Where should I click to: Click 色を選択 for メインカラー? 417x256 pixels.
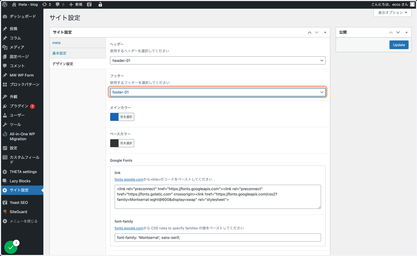pos(126,117)
